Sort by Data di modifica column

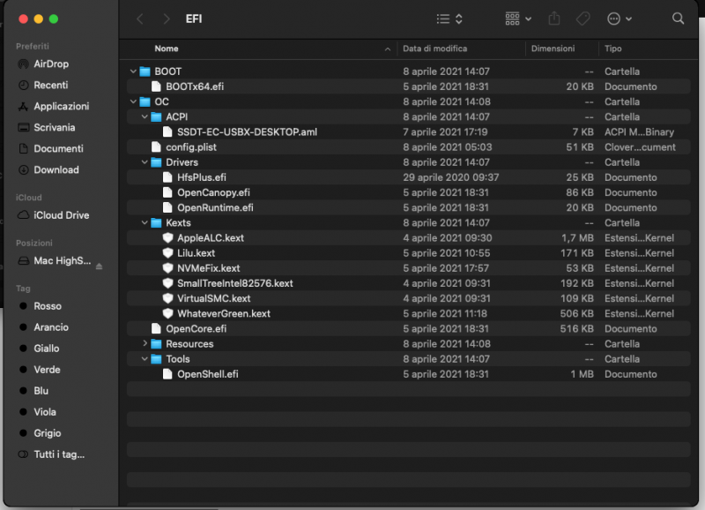click(434, 49)
